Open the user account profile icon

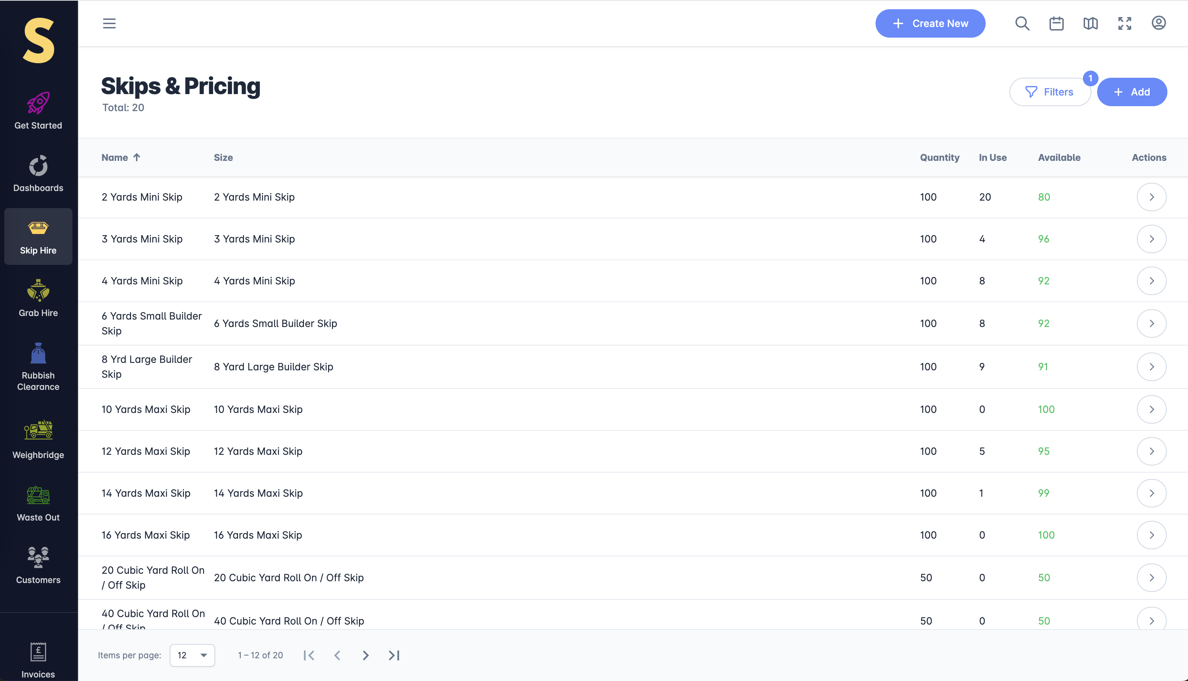(x=1159, y=23)
